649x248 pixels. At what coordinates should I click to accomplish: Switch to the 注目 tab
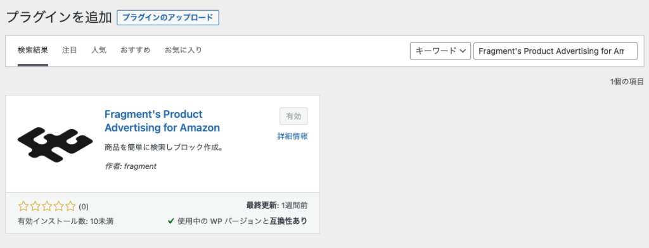click(70, 51)
